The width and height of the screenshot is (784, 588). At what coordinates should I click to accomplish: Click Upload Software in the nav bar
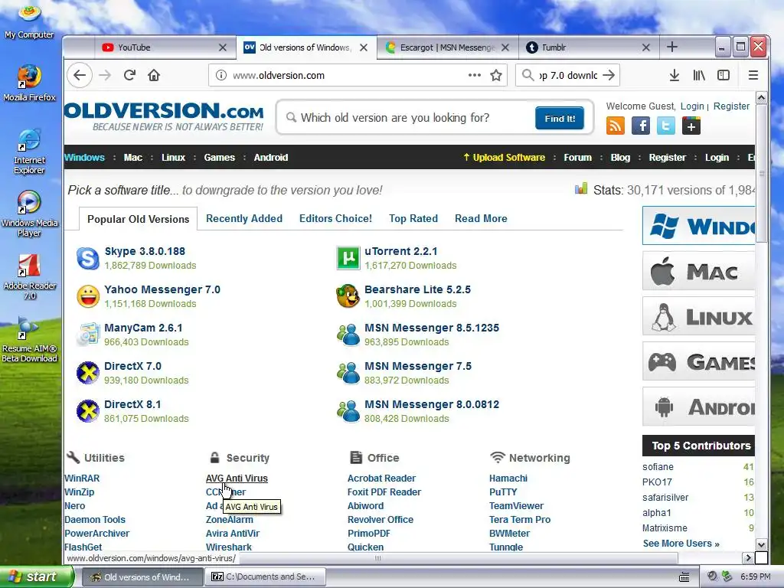tap(504, 158)
